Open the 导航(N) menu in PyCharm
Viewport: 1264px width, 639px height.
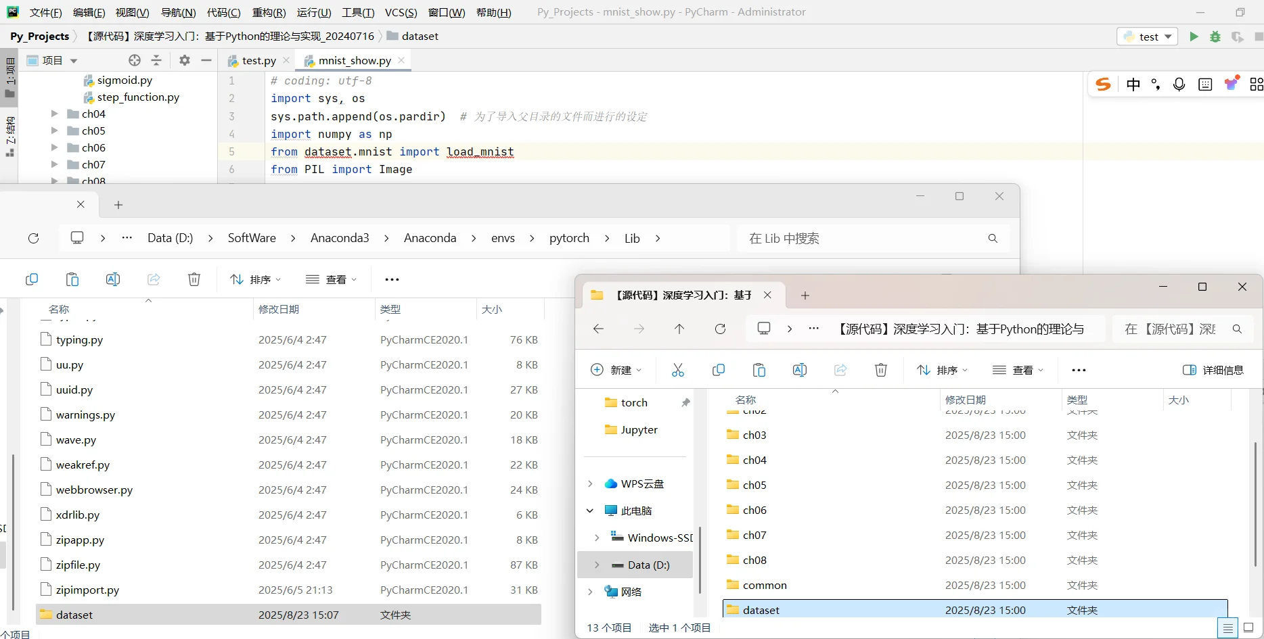pyautogui.click(x=179, y=12)
